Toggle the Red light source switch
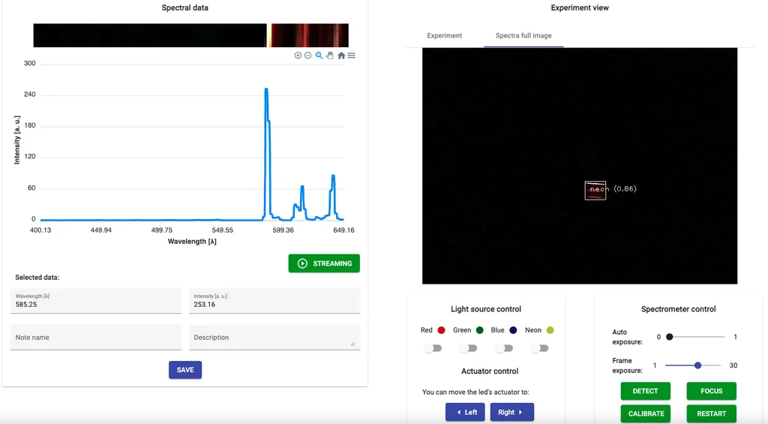 click(x=433, y=348)
